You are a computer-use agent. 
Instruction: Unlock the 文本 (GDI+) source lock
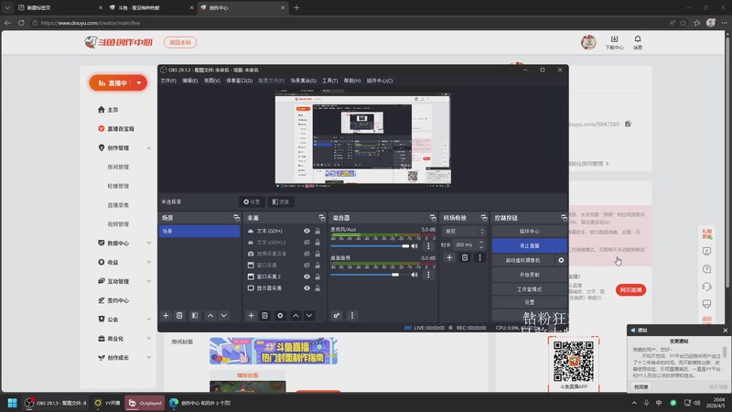pyautogui.click(x=318, y=231)
